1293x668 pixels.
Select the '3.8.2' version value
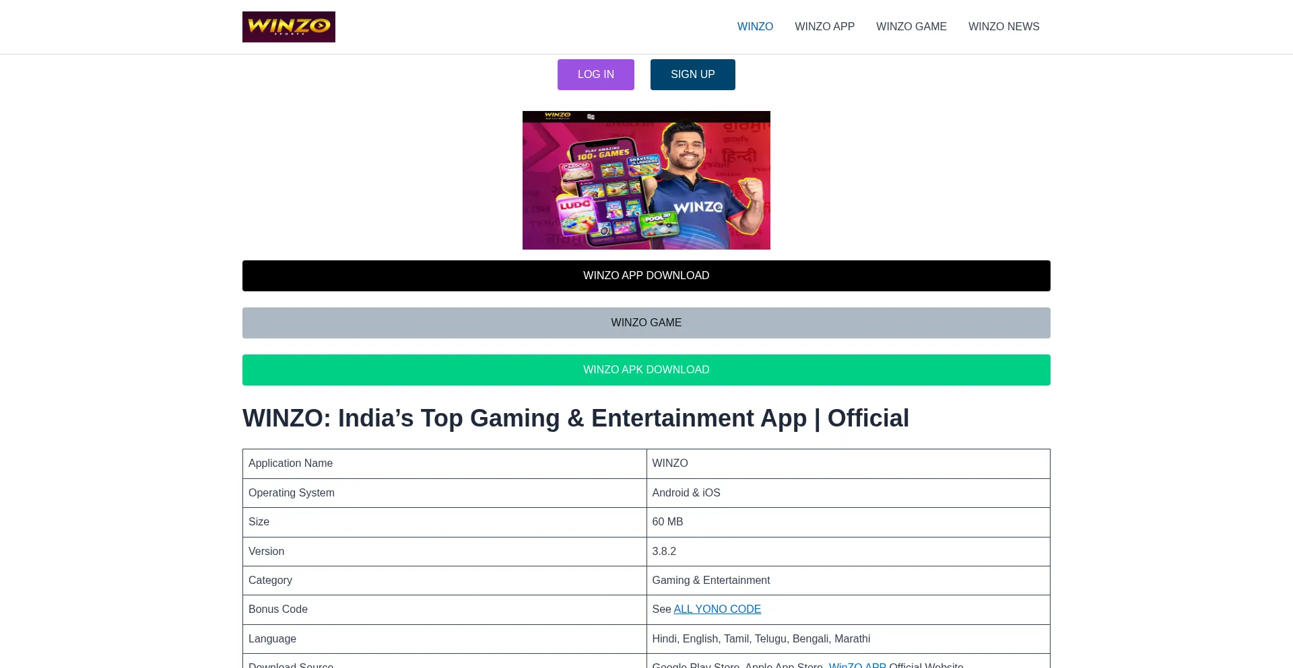848,552
